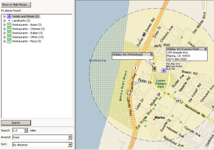
Task: Click the Highway 1 route shield
Action: (135, 68)
